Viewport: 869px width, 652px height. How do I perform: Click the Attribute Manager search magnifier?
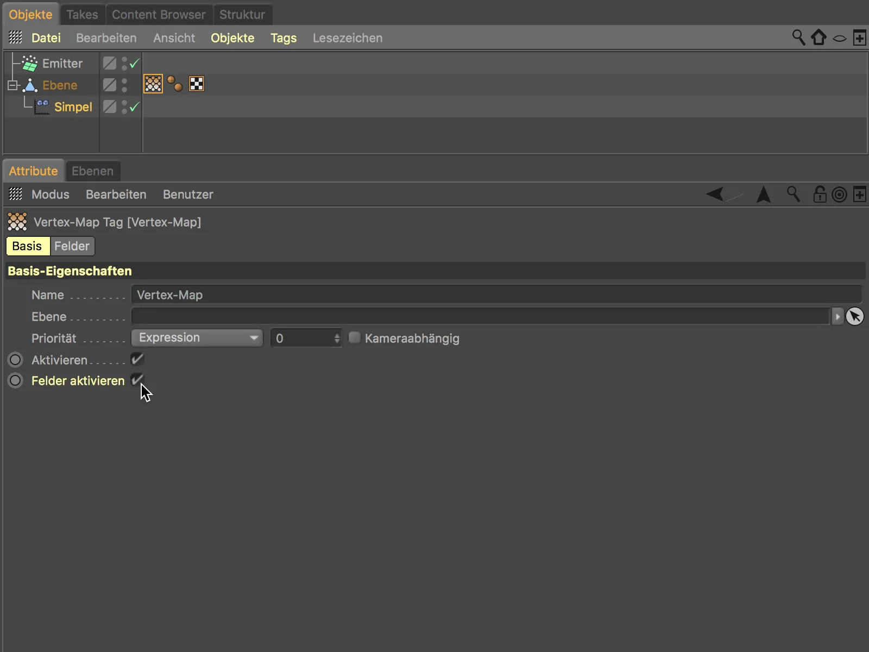(x=794, y=194)
